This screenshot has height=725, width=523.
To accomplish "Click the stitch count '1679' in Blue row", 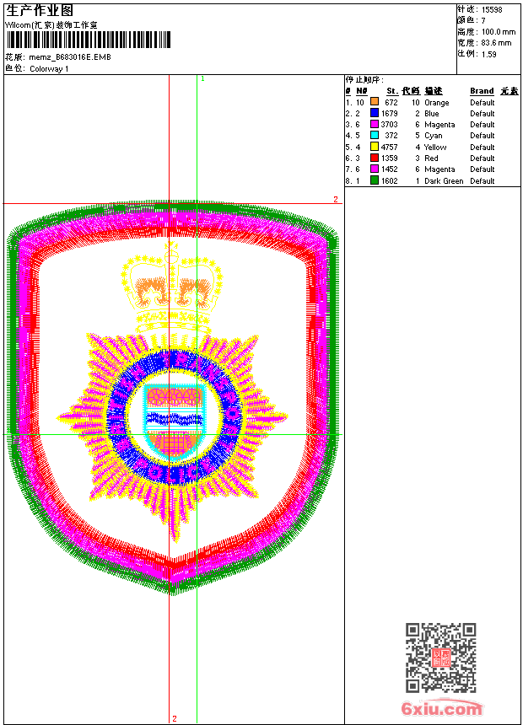I will coord(389,113).
